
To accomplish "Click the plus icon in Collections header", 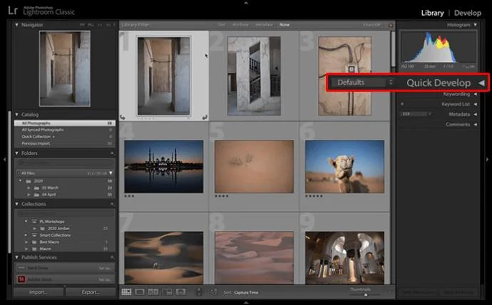I will (x=111, y=203).
